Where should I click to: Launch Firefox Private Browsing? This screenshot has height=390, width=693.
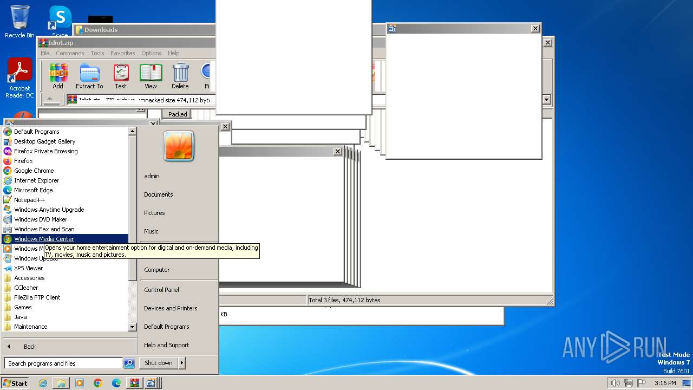tap(66, 151)
